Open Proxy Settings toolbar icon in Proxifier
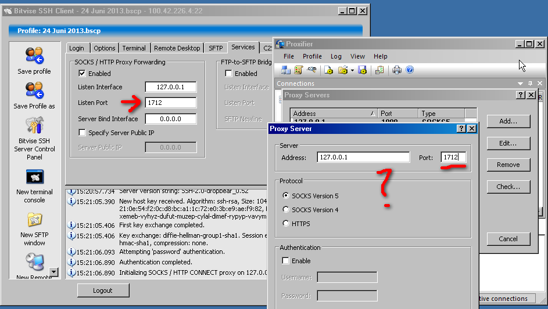This screenshot has height=309, width=548. (285, 70)
